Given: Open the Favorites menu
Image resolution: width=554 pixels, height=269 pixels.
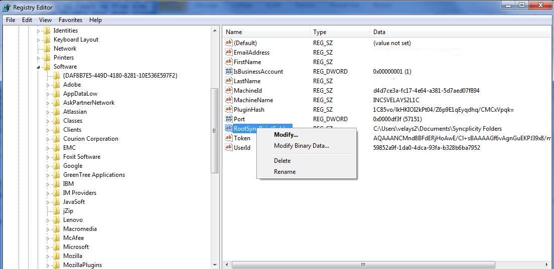Looking at the screenshot, I should [x=70, y=20].
